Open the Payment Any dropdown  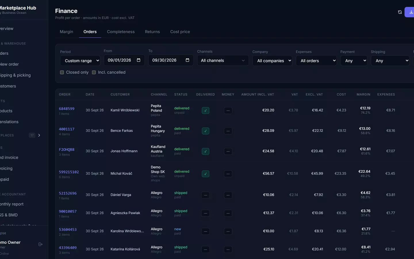point(354,61)
